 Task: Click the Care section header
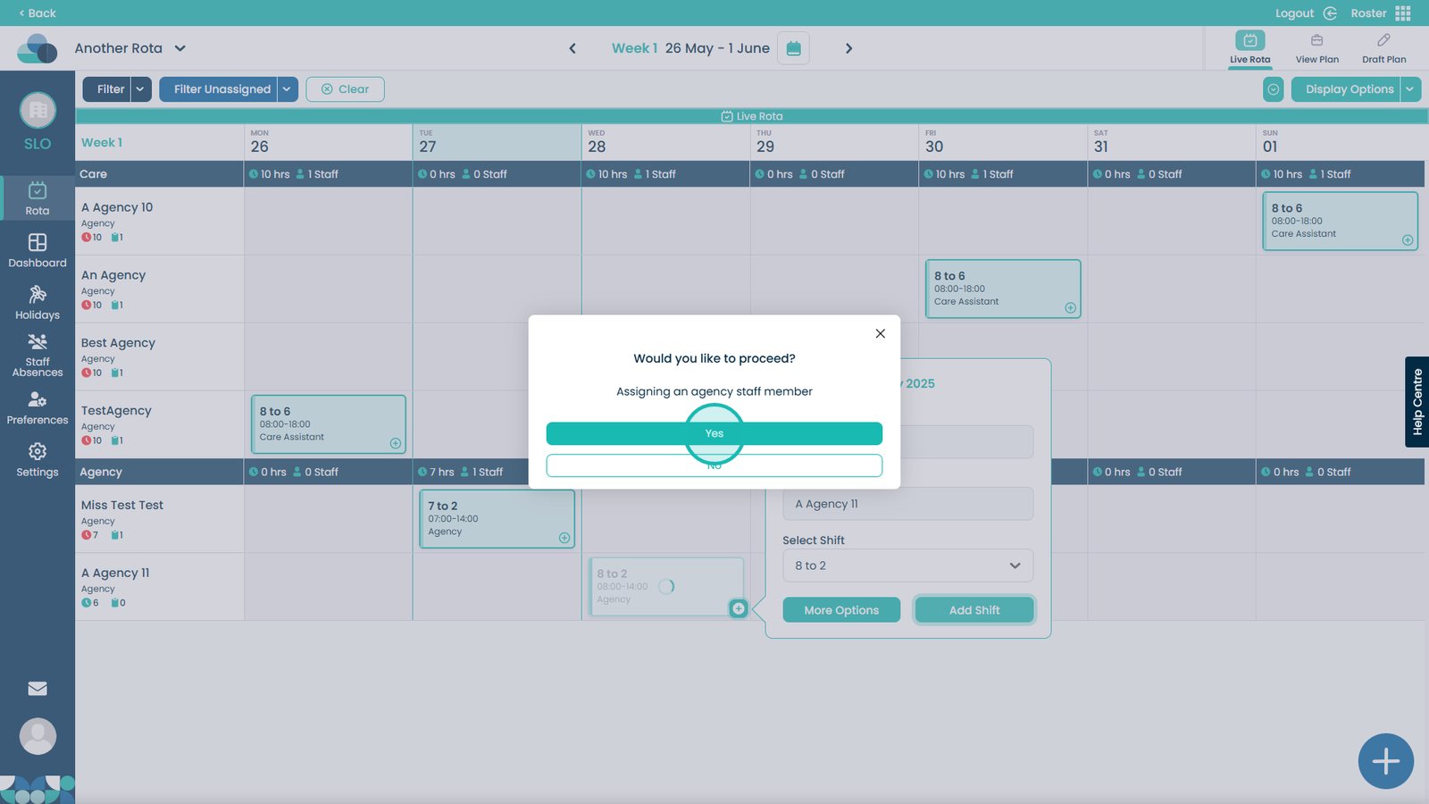[159, 174]
